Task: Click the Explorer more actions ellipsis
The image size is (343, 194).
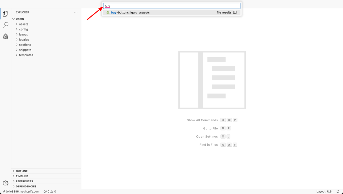Action: coord(76,12)
